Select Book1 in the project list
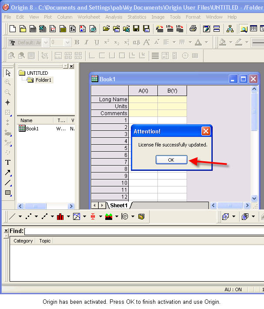 click(x=29, y=129)
